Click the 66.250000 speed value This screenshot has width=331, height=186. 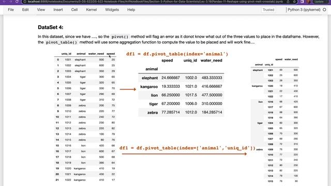tap(171, 95)
